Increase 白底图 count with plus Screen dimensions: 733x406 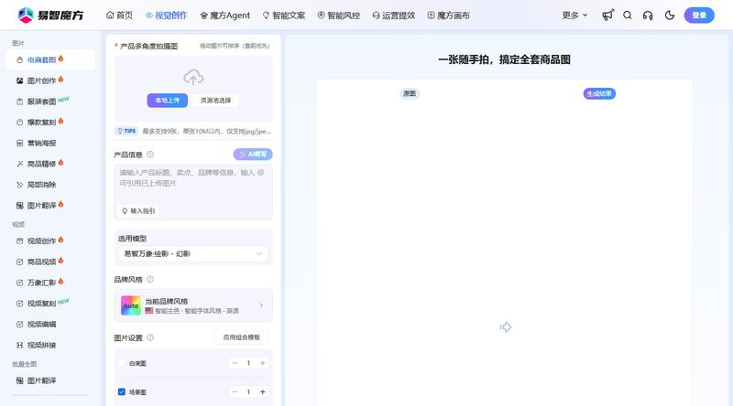coord(263,363)
